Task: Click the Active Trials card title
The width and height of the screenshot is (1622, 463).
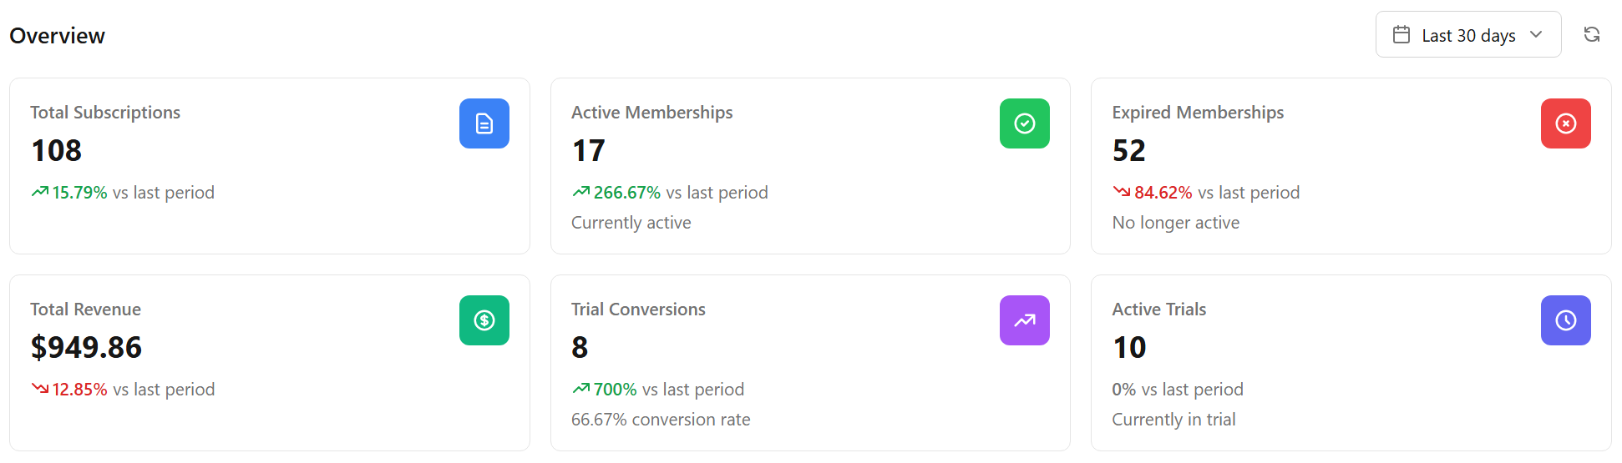Action: [x=1158, y=310]
